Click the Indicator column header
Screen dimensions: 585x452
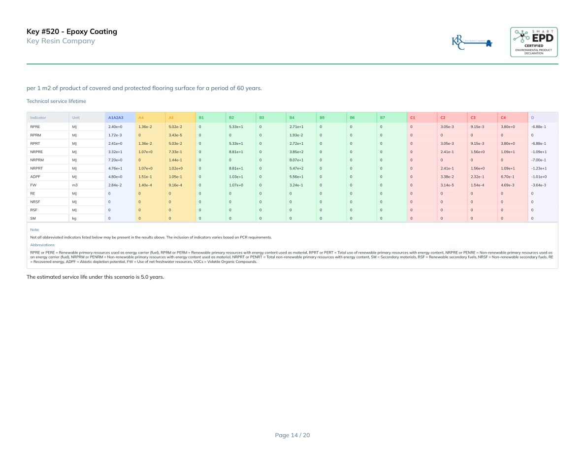pos(38,118)
